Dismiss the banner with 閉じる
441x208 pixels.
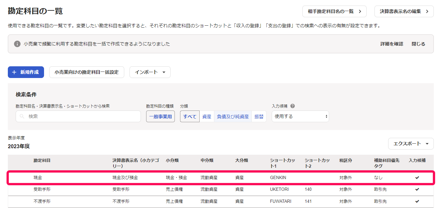[418, 44]
